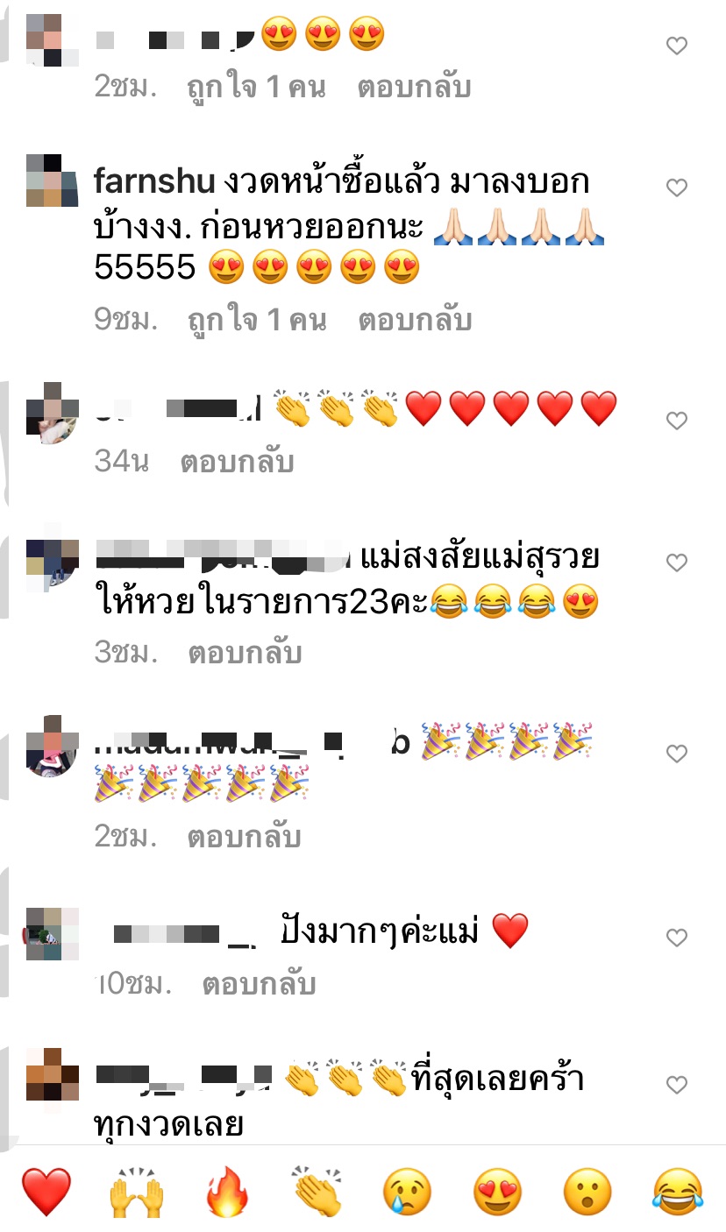The height and width of the screenshot is (1232, 726).
Task: Tap the raised hands quick reaction emoji
Action: coord(137,1193)
